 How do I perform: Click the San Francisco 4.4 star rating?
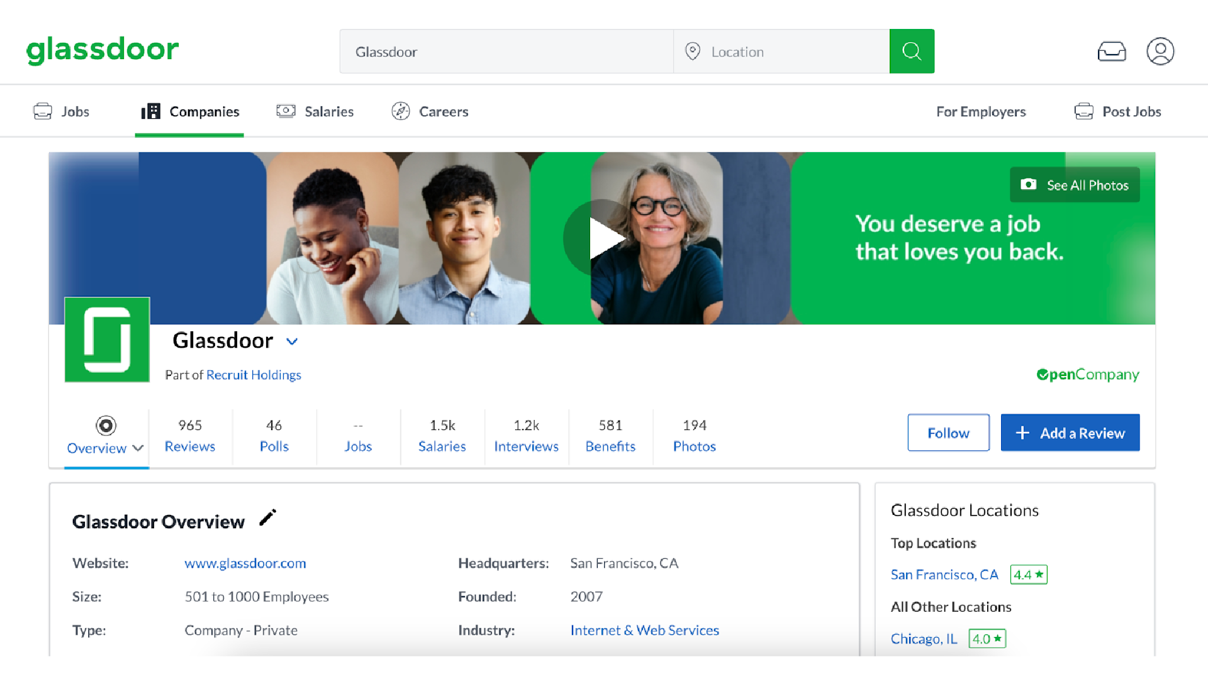[x=1029, y=575]
